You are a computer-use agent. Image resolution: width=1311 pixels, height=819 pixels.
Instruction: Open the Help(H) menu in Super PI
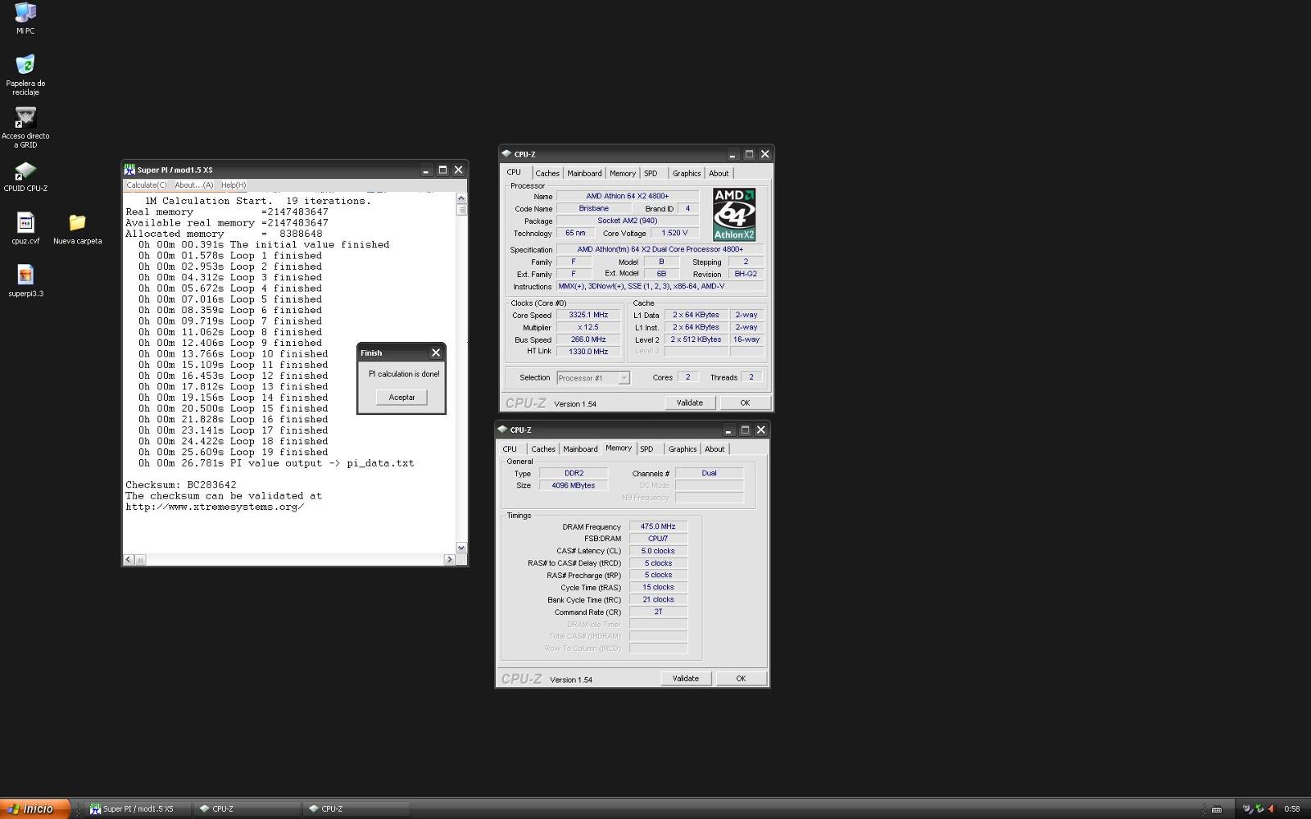click(234, 185)
